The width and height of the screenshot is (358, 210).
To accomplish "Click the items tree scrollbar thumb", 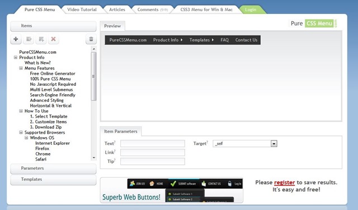I will click(x=93, y=76).
